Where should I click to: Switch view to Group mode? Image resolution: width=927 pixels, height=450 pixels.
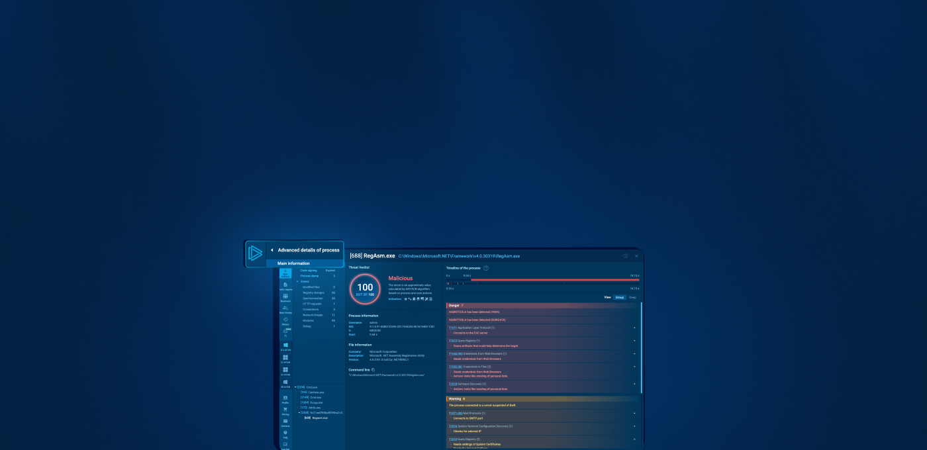pyautogui.click(x=619, y=297)
